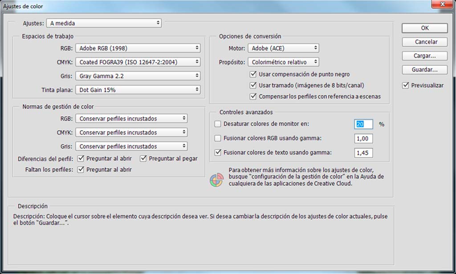Enable Desaturar colores de monitor en

pyautogui.click(x=217, y=124)
